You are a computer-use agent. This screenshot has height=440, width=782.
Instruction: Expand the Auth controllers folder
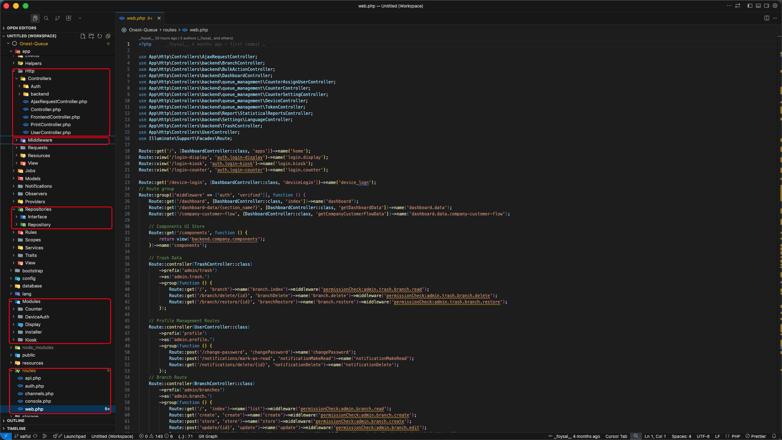point(36,86)
